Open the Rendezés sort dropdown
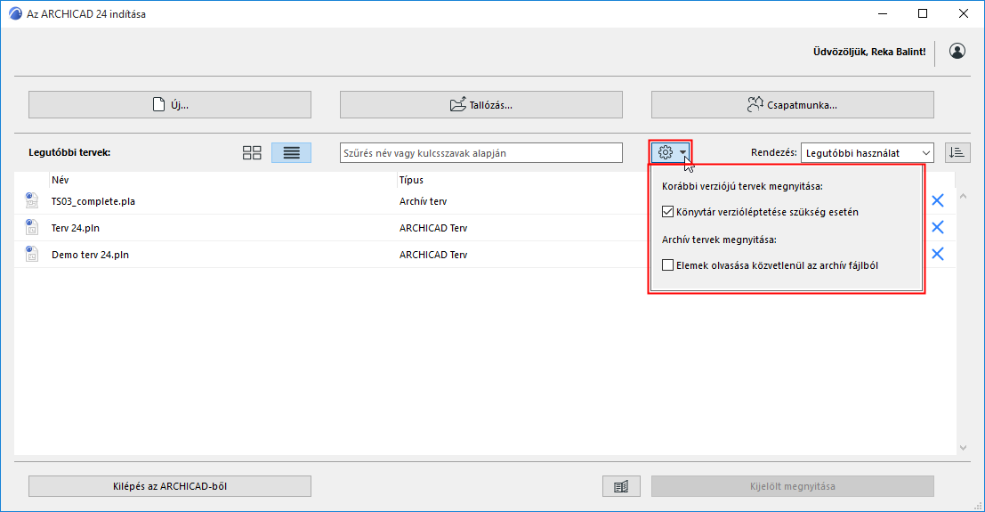 point(867,153)
